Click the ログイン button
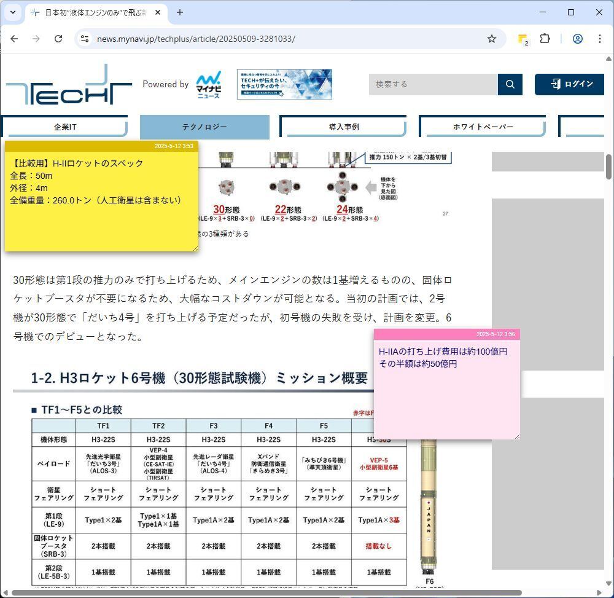Screen dimensions: 614x598 [x=569, y=84]
